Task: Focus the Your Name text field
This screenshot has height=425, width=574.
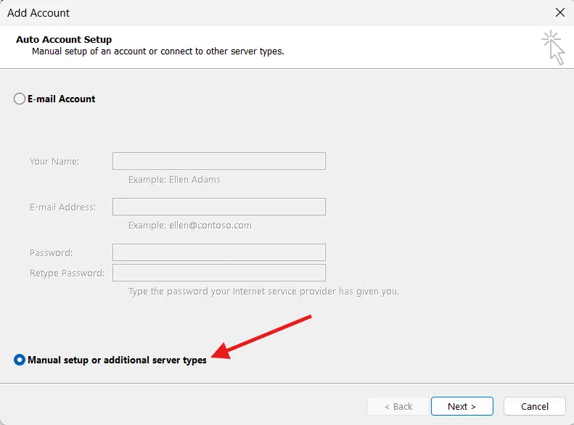Action: (218, 161)
